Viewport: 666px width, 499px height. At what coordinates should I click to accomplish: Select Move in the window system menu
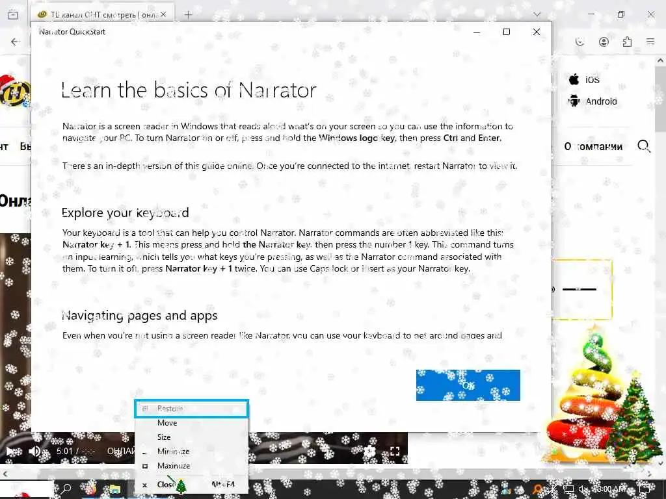pos(191,423)
